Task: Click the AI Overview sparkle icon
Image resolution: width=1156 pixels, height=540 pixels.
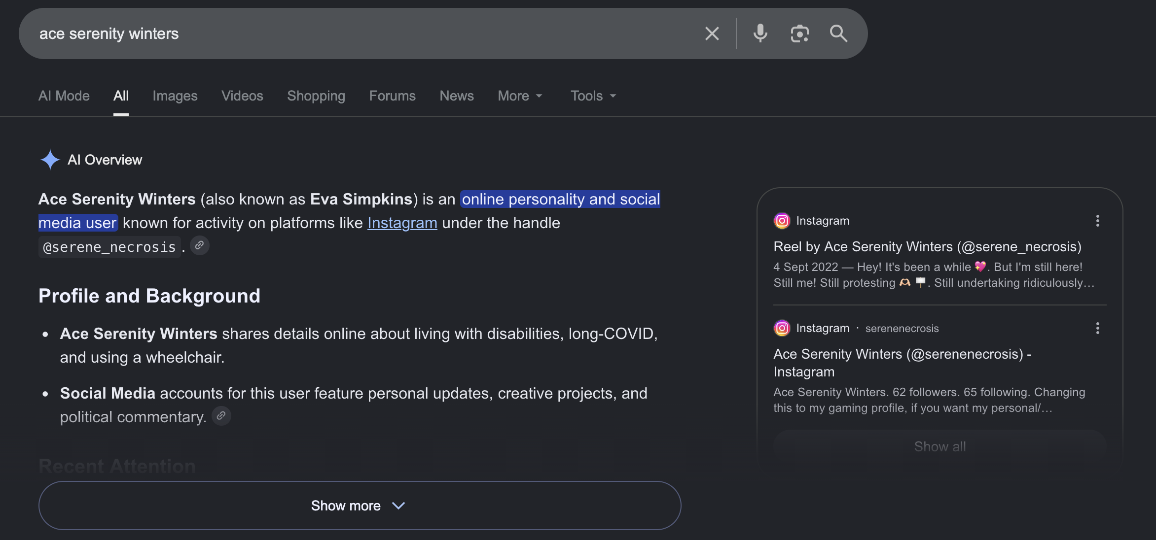Action: click(50, 160)
